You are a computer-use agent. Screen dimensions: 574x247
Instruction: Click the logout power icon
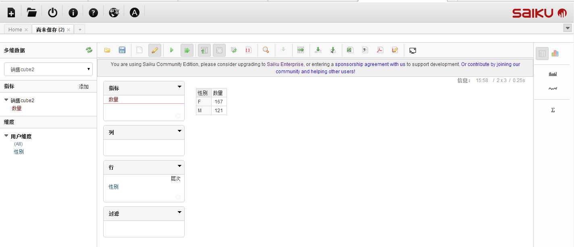(x=52, y=12)
